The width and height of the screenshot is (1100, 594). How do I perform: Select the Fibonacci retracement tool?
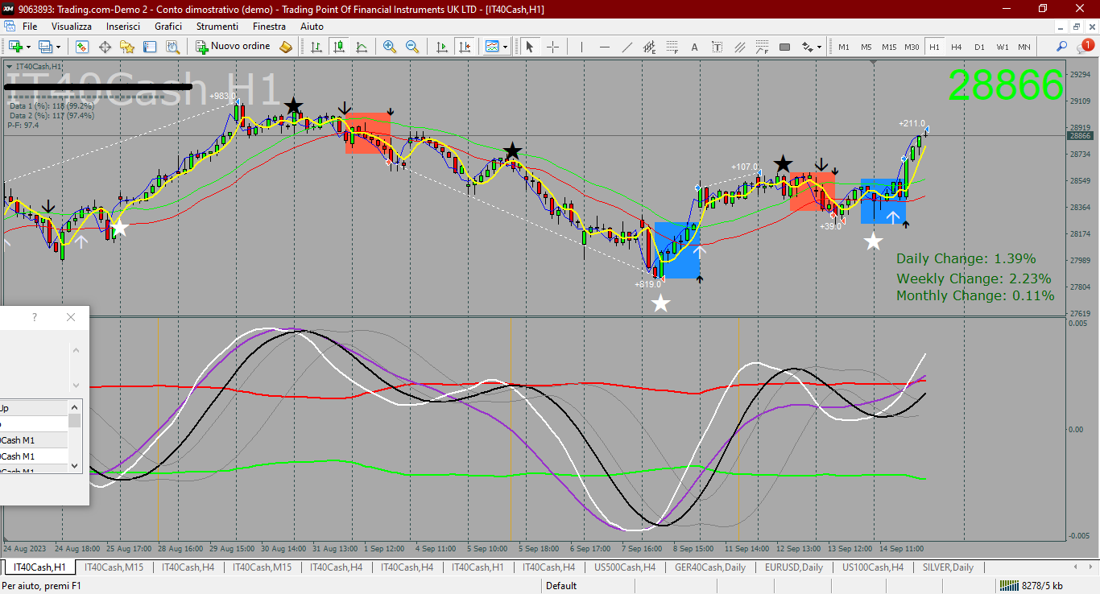click(672, 47)
